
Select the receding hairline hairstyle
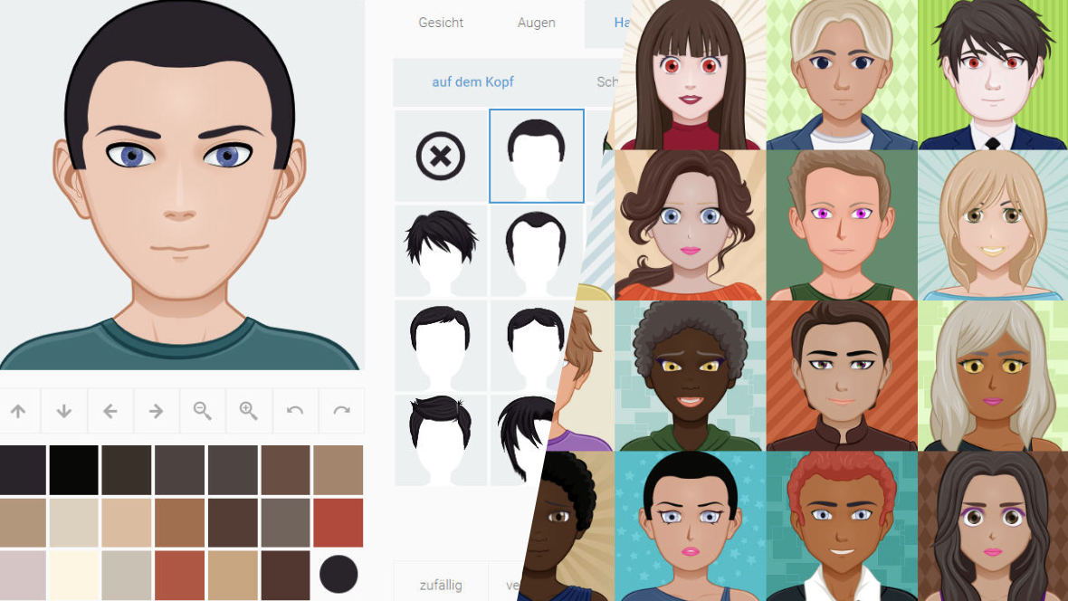tap(536, 251)
